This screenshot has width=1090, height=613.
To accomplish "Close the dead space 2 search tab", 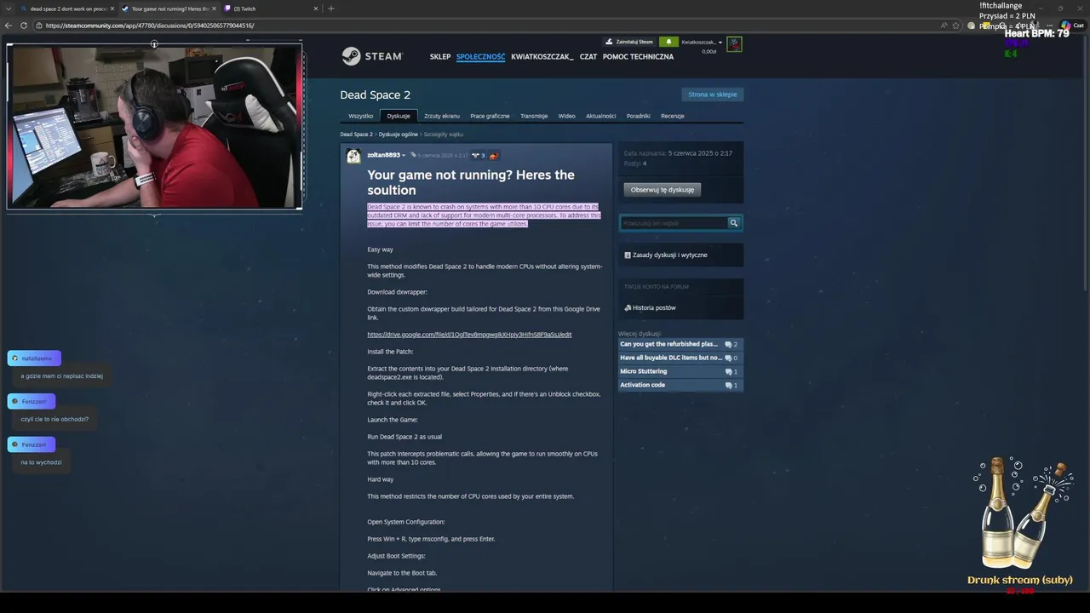I will click(x=112, y=9).
